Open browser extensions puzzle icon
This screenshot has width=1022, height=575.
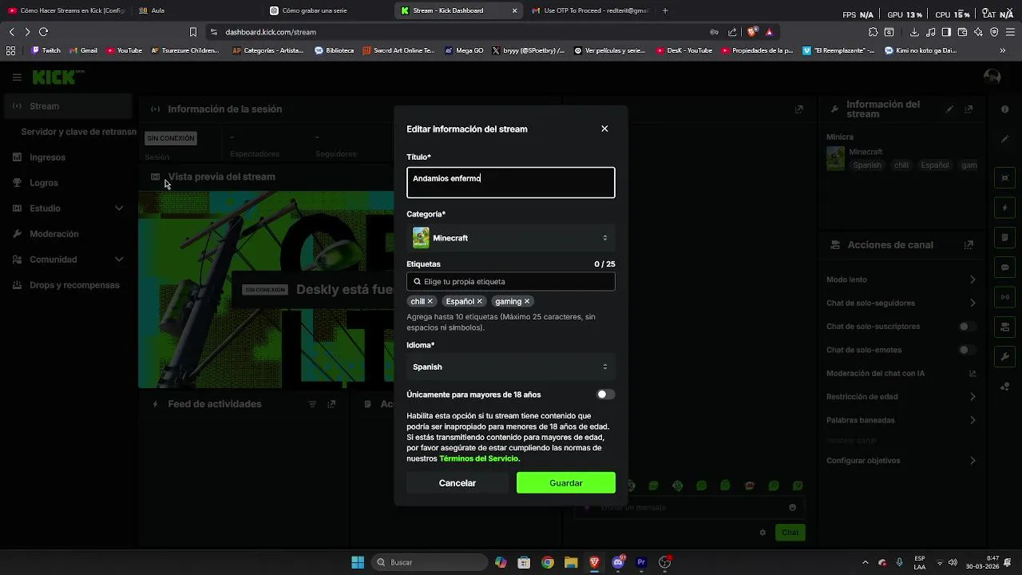point(873,32)
